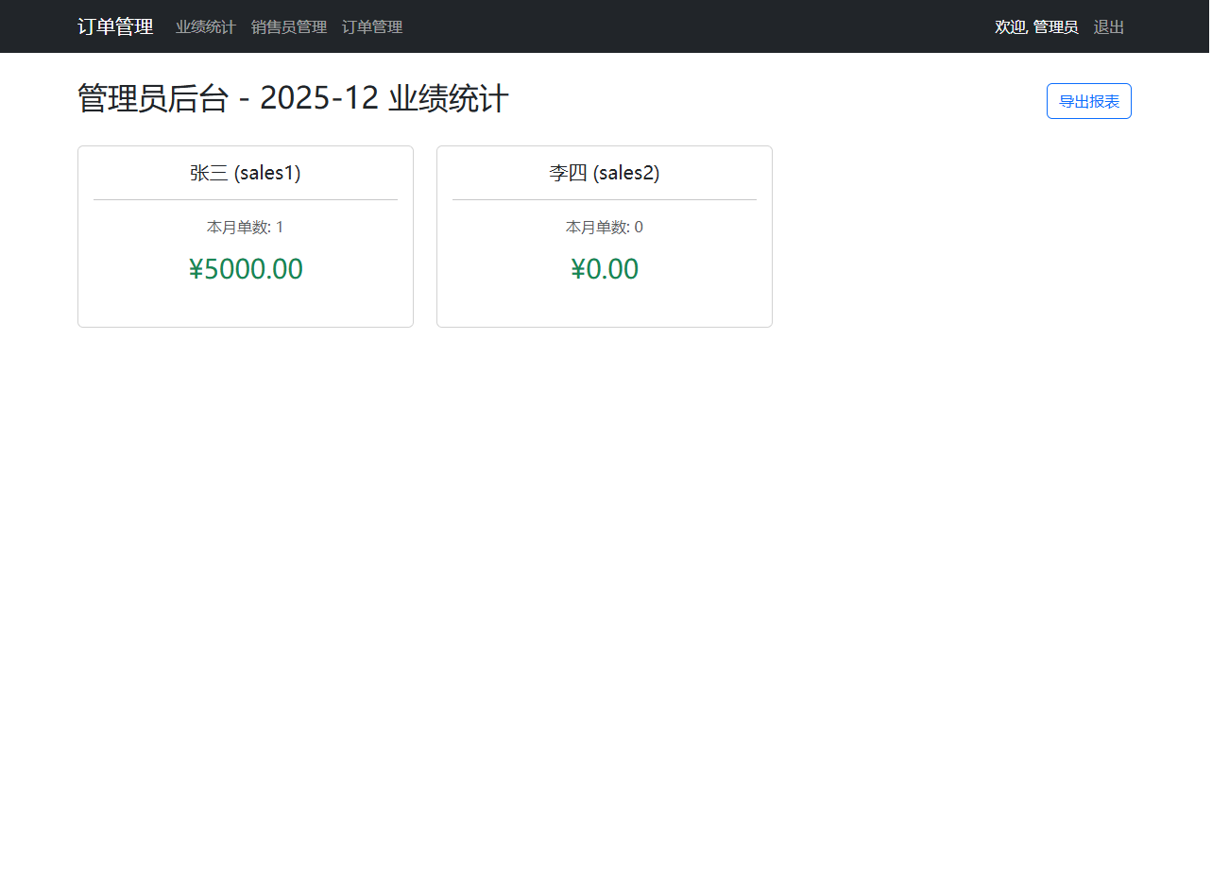
Task: Click the divider line in 张三's card
Action: point(246,200)
